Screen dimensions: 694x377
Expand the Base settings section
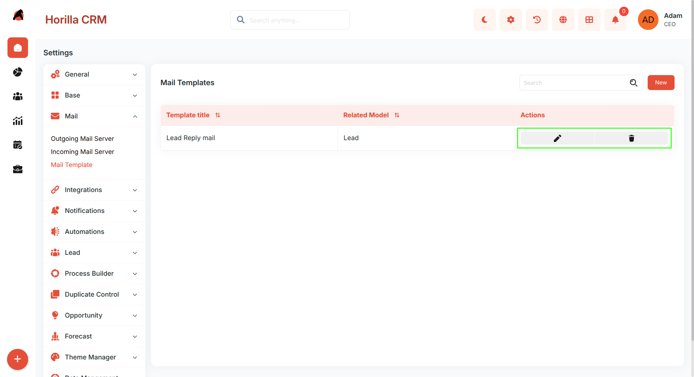click(94, 95)
